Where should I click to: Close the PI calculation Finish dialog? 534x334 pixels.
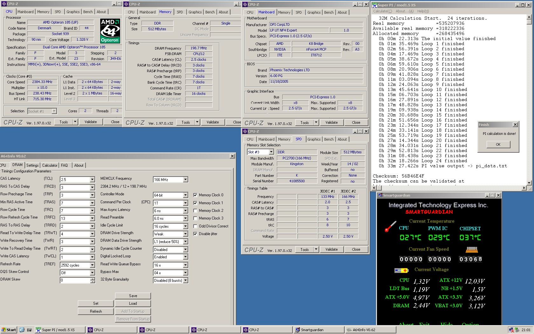[515, 125]
